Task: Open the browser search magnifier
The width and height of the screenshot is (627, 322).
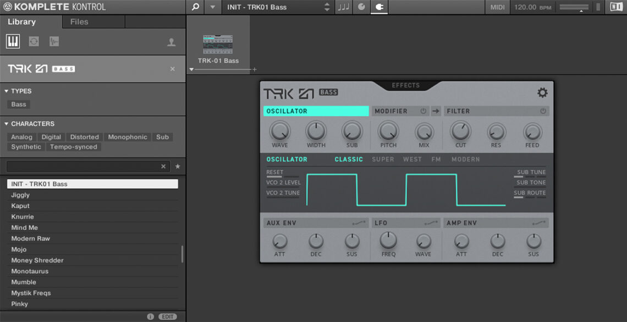Action: 195,7
